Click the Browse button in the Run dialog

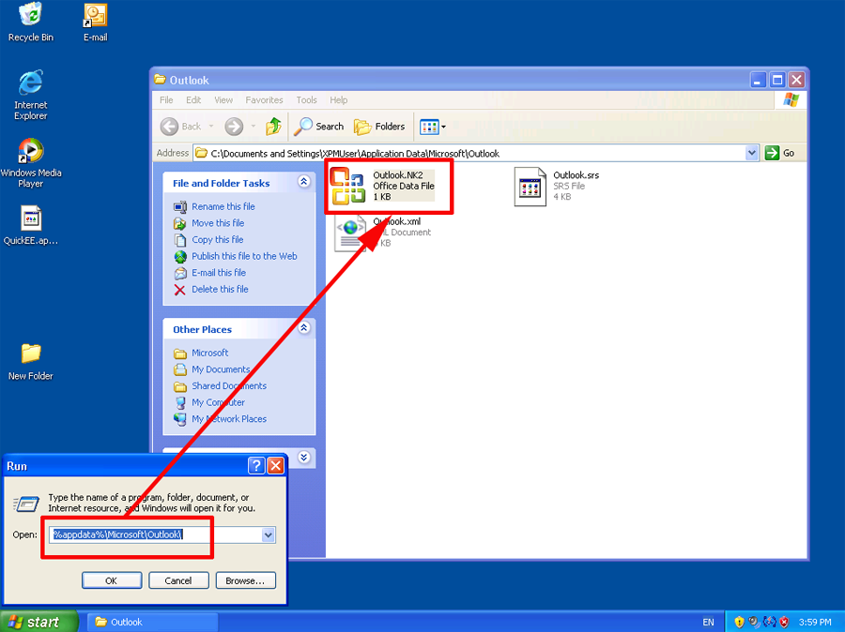[245, 579]
